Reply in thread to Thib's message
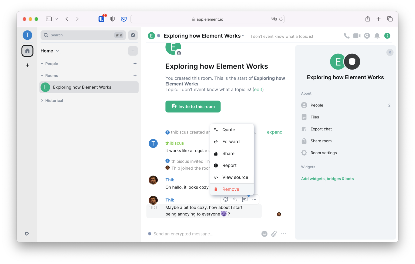Screen dimensions: 415x264 click(245, 199)
